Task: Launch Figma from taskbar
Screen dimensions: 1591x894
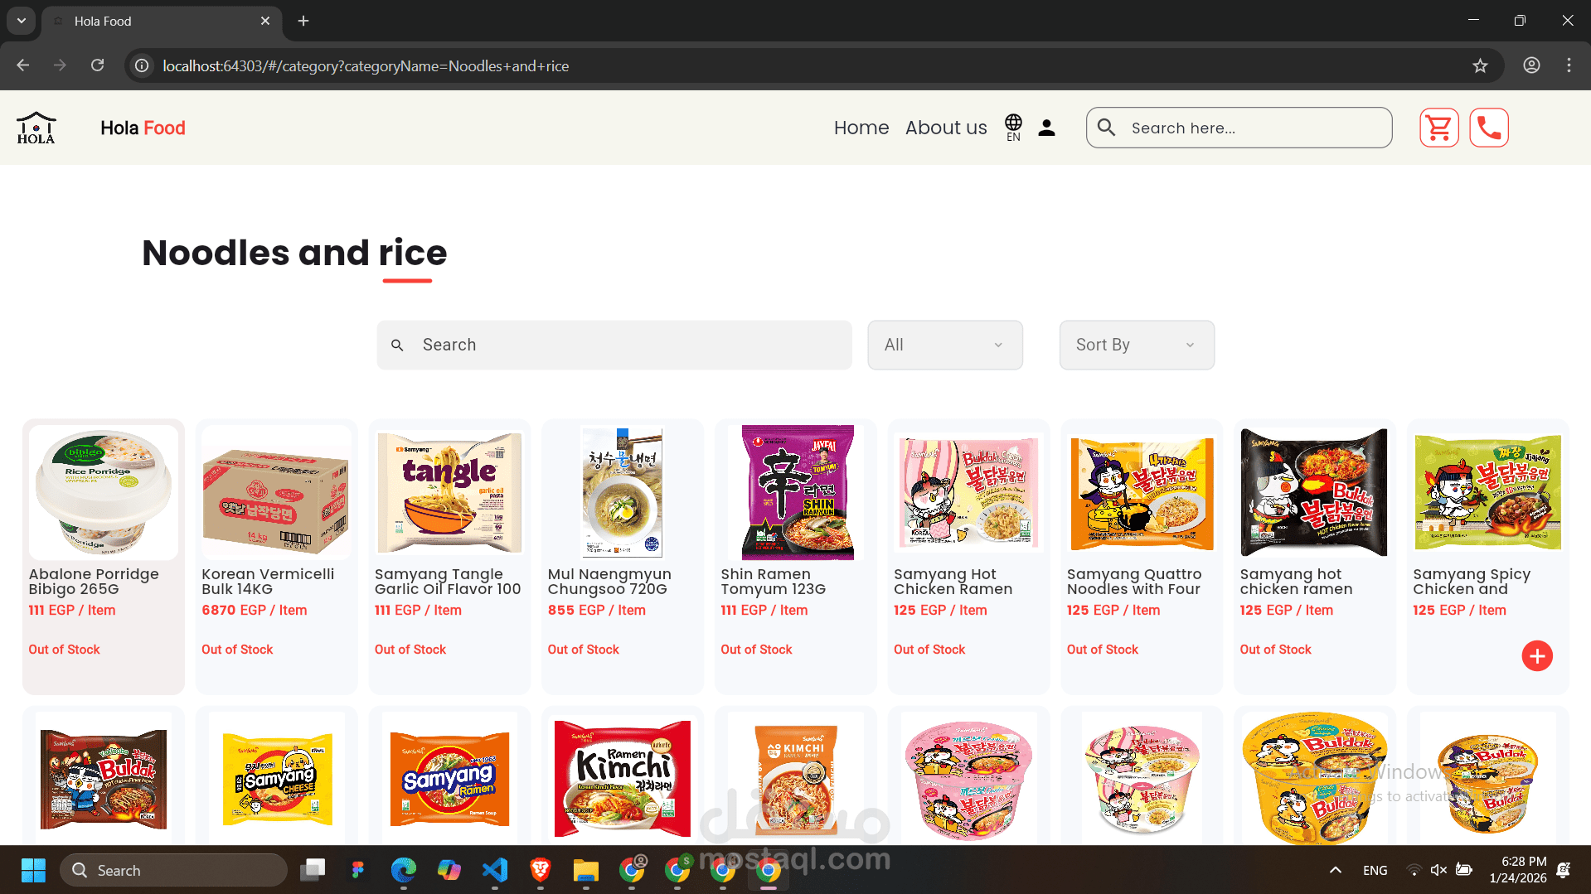Action: [x=357, y=870]
